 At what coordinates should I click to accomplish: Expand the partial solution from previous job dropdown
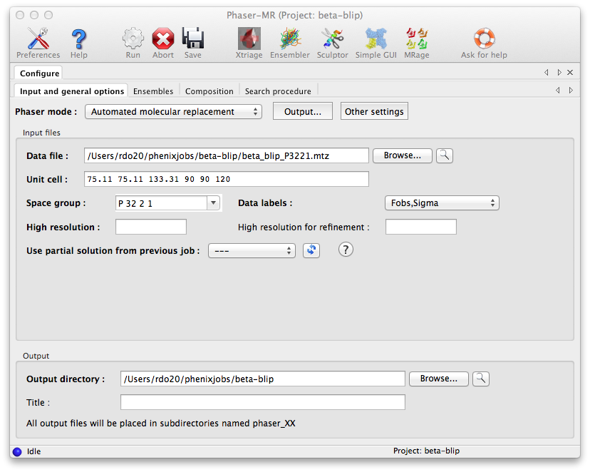[x=251, y=251]
